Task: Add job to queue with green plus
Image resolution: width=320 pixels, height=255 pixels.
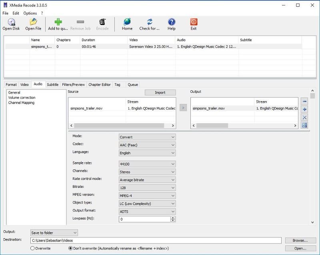Action: [x=58, y=24]
